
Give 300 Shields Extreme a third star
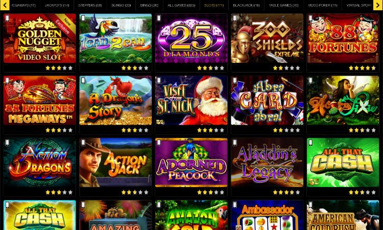(x=286, y=68)
